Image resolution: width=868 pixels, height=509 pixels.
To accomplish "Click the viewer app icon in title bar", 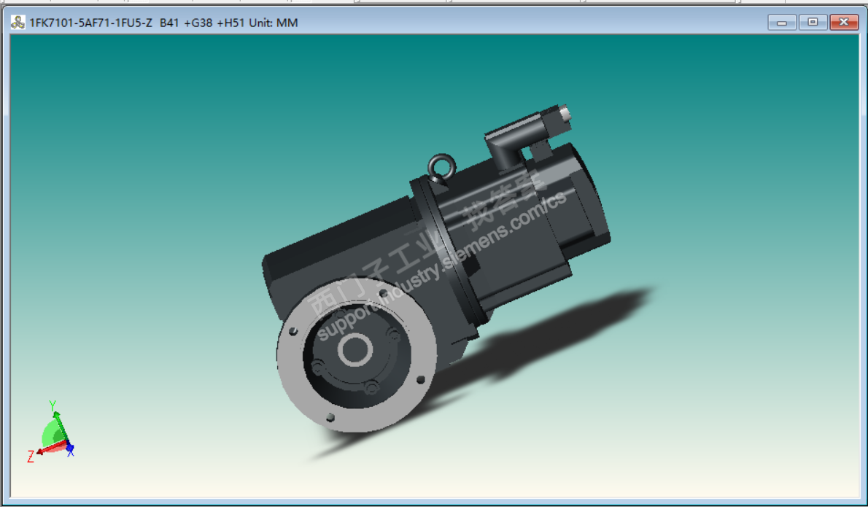I will click(18, 23).
